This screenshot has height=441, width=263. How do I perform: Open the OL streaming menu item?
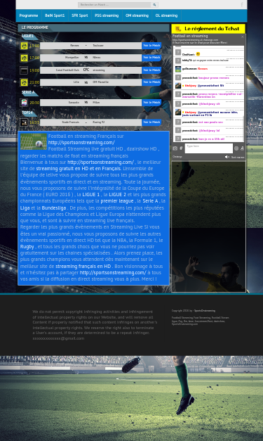point(166,15)
